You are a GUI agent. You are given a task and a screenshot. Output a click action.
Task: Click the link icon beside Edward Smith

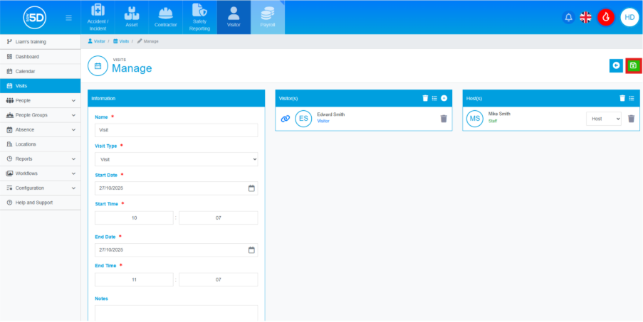point(286,119)
